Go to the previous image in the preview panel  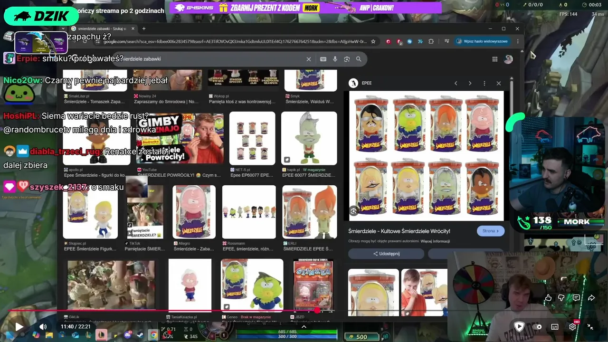point(456,83)
